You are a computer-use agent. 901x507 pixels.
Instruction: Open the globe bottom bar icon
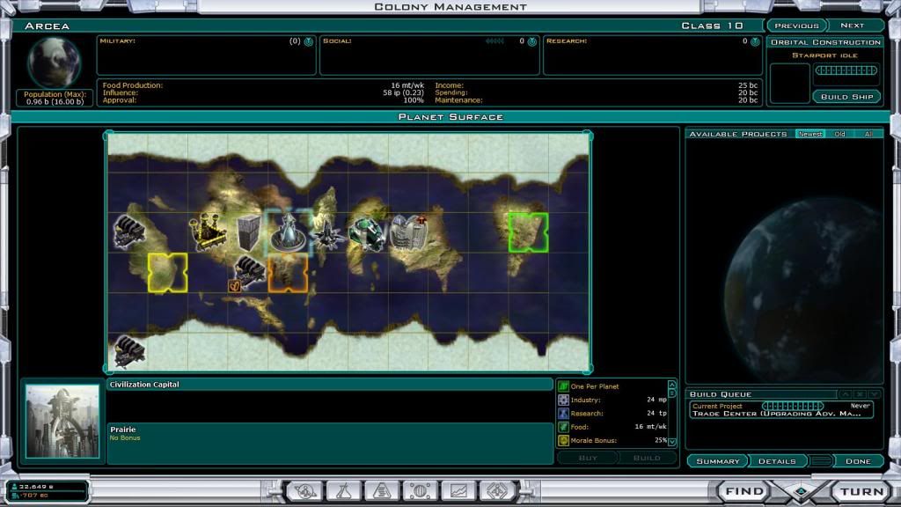click(x=420, y=491)
